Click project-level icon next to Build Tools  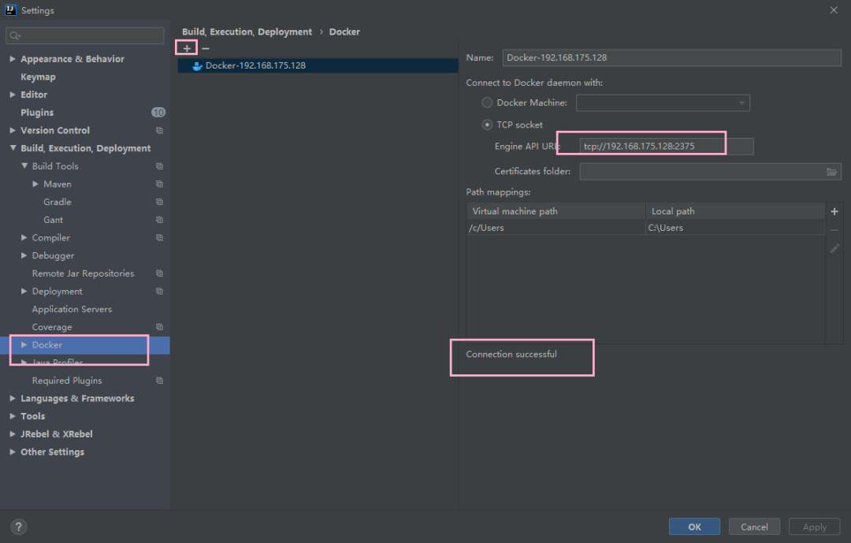pyautogui.click(x=159, y=166)
